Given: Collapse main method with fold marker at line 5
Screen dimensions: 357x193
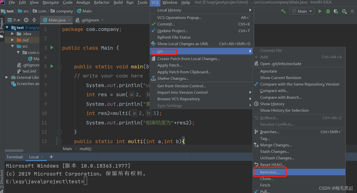Looking at the screenshot, I should [60, 67].
